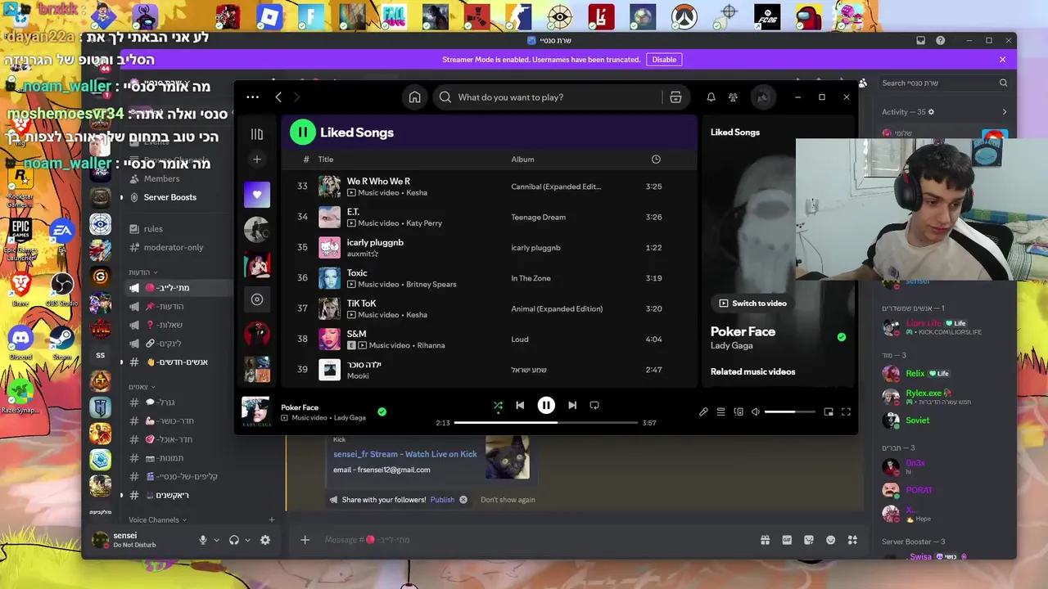Click What do you want to play search

[x=547, y=97]
